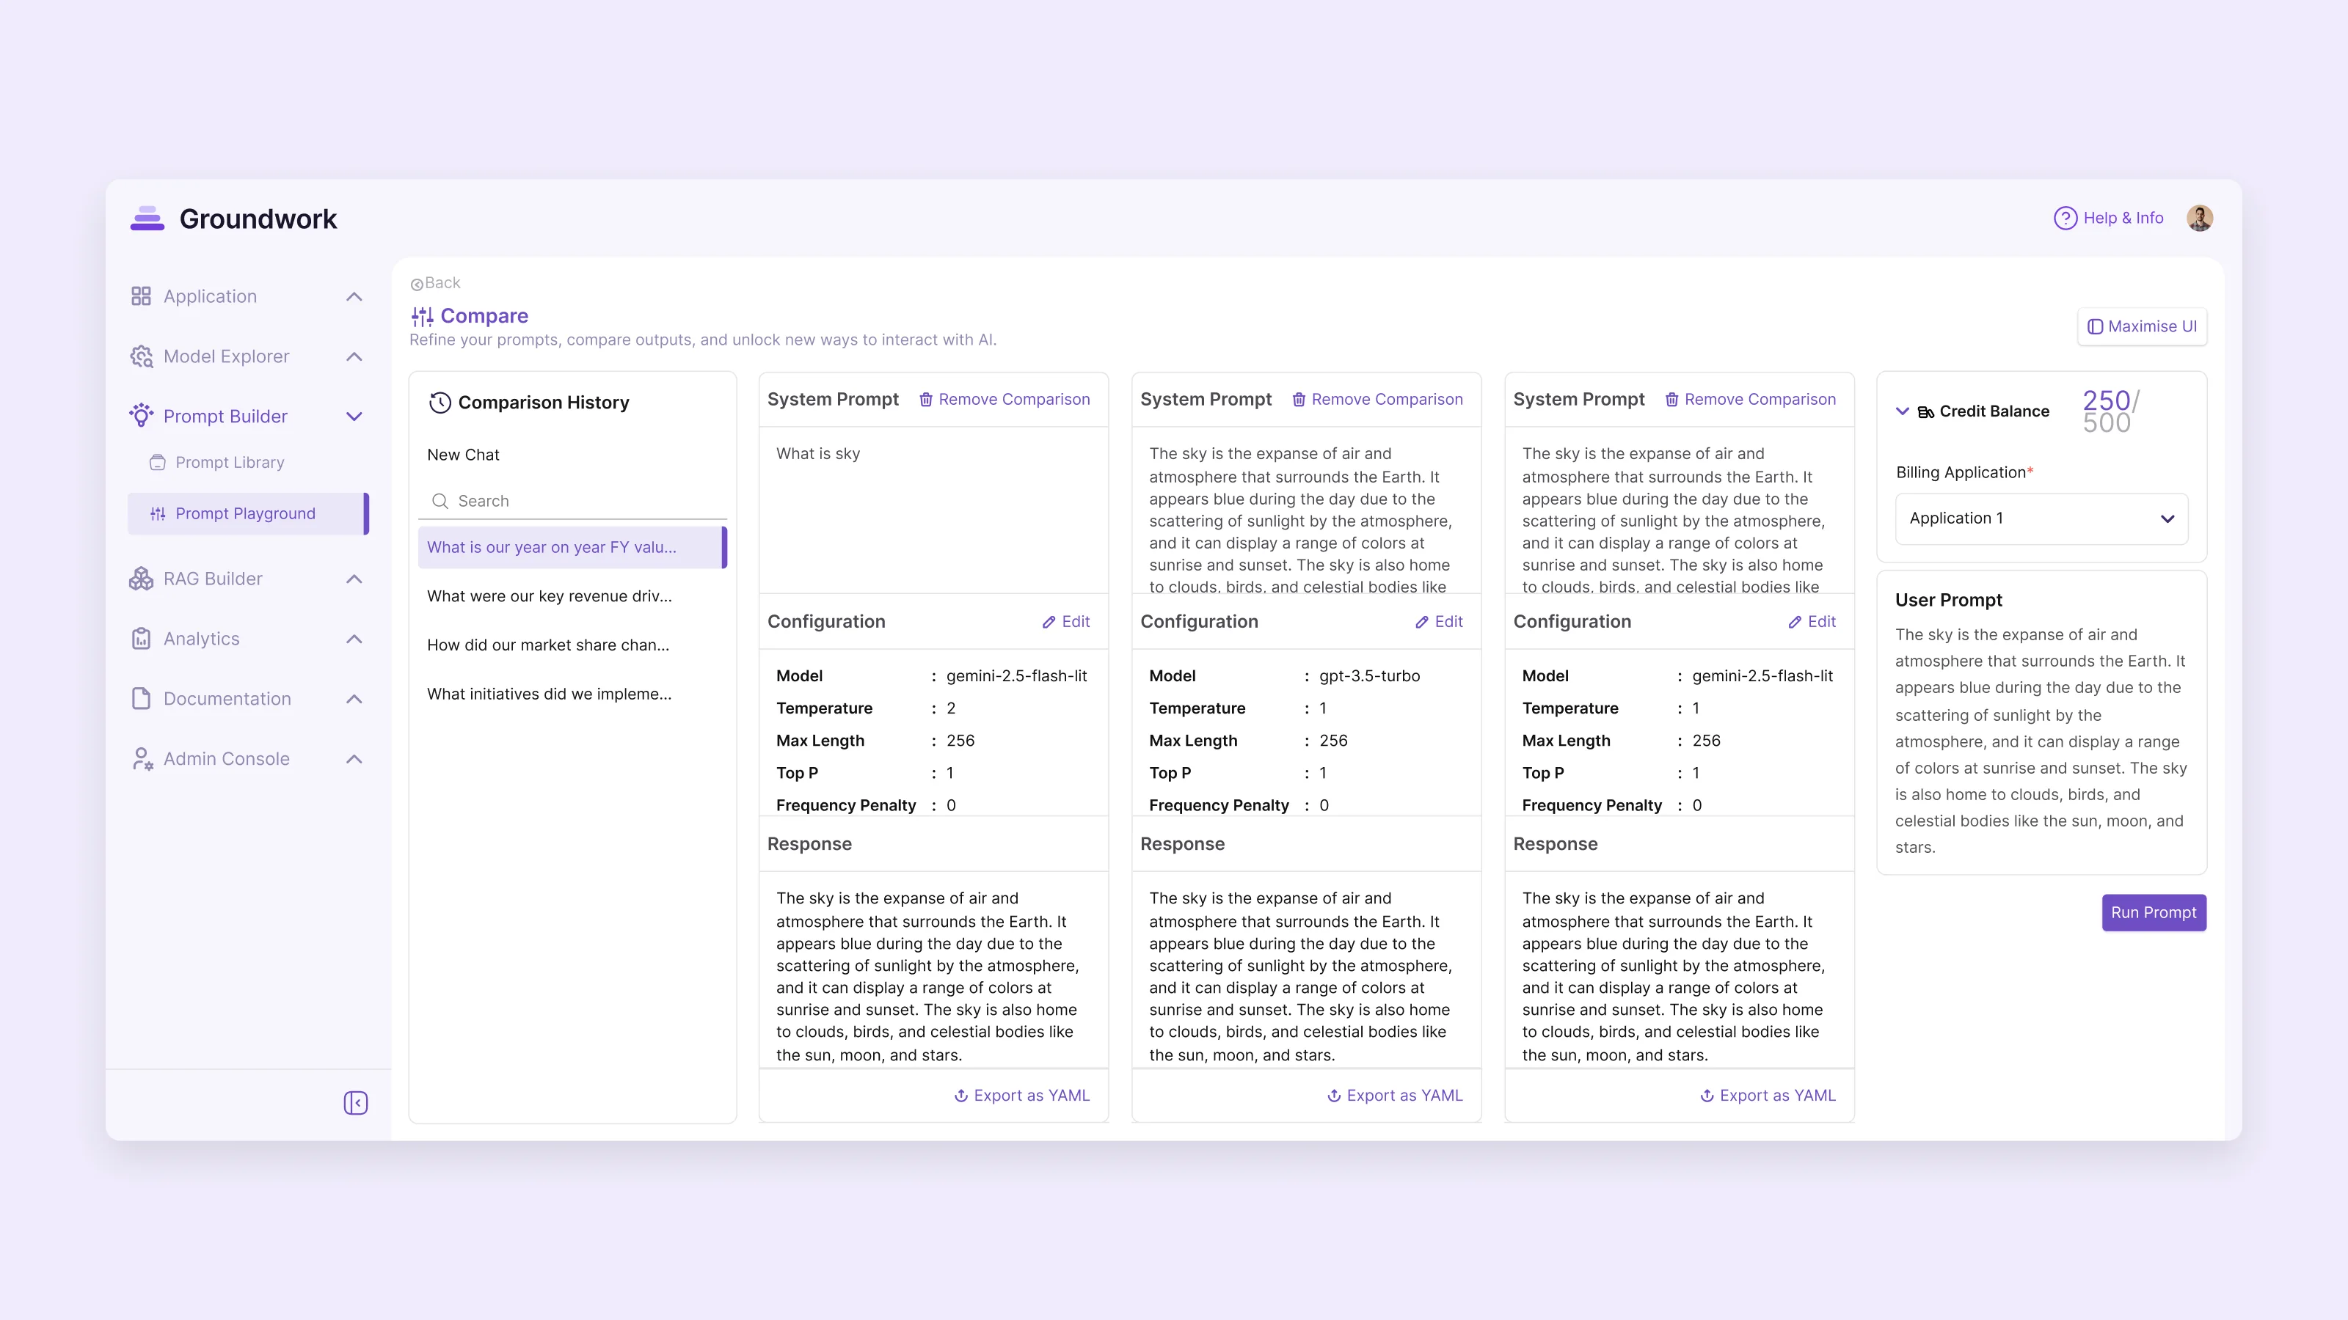Expand the Admin Console chevron
Screen dimensions: 2348x1320
(x=354, y=760)
